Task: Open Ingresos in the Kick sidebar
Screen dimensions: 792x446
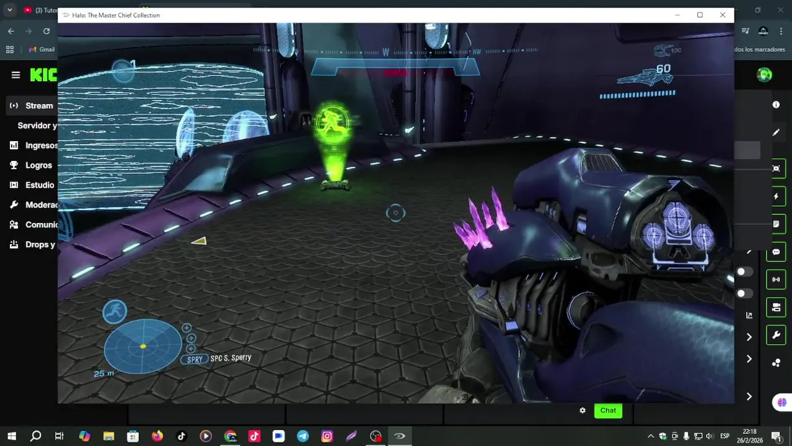Action: coord(33,145)
